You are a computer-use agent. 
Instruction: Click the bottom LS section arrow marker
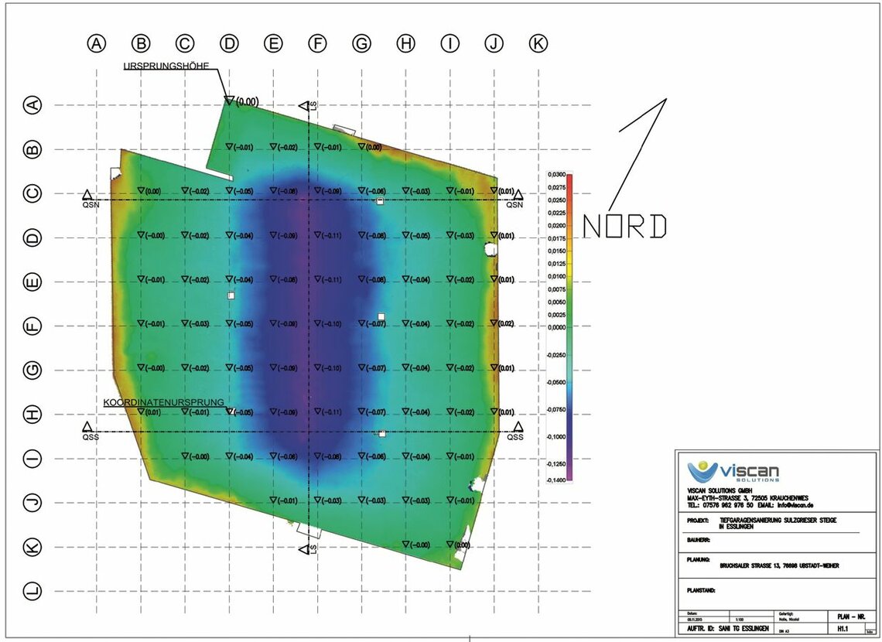(x=304, y=548)
